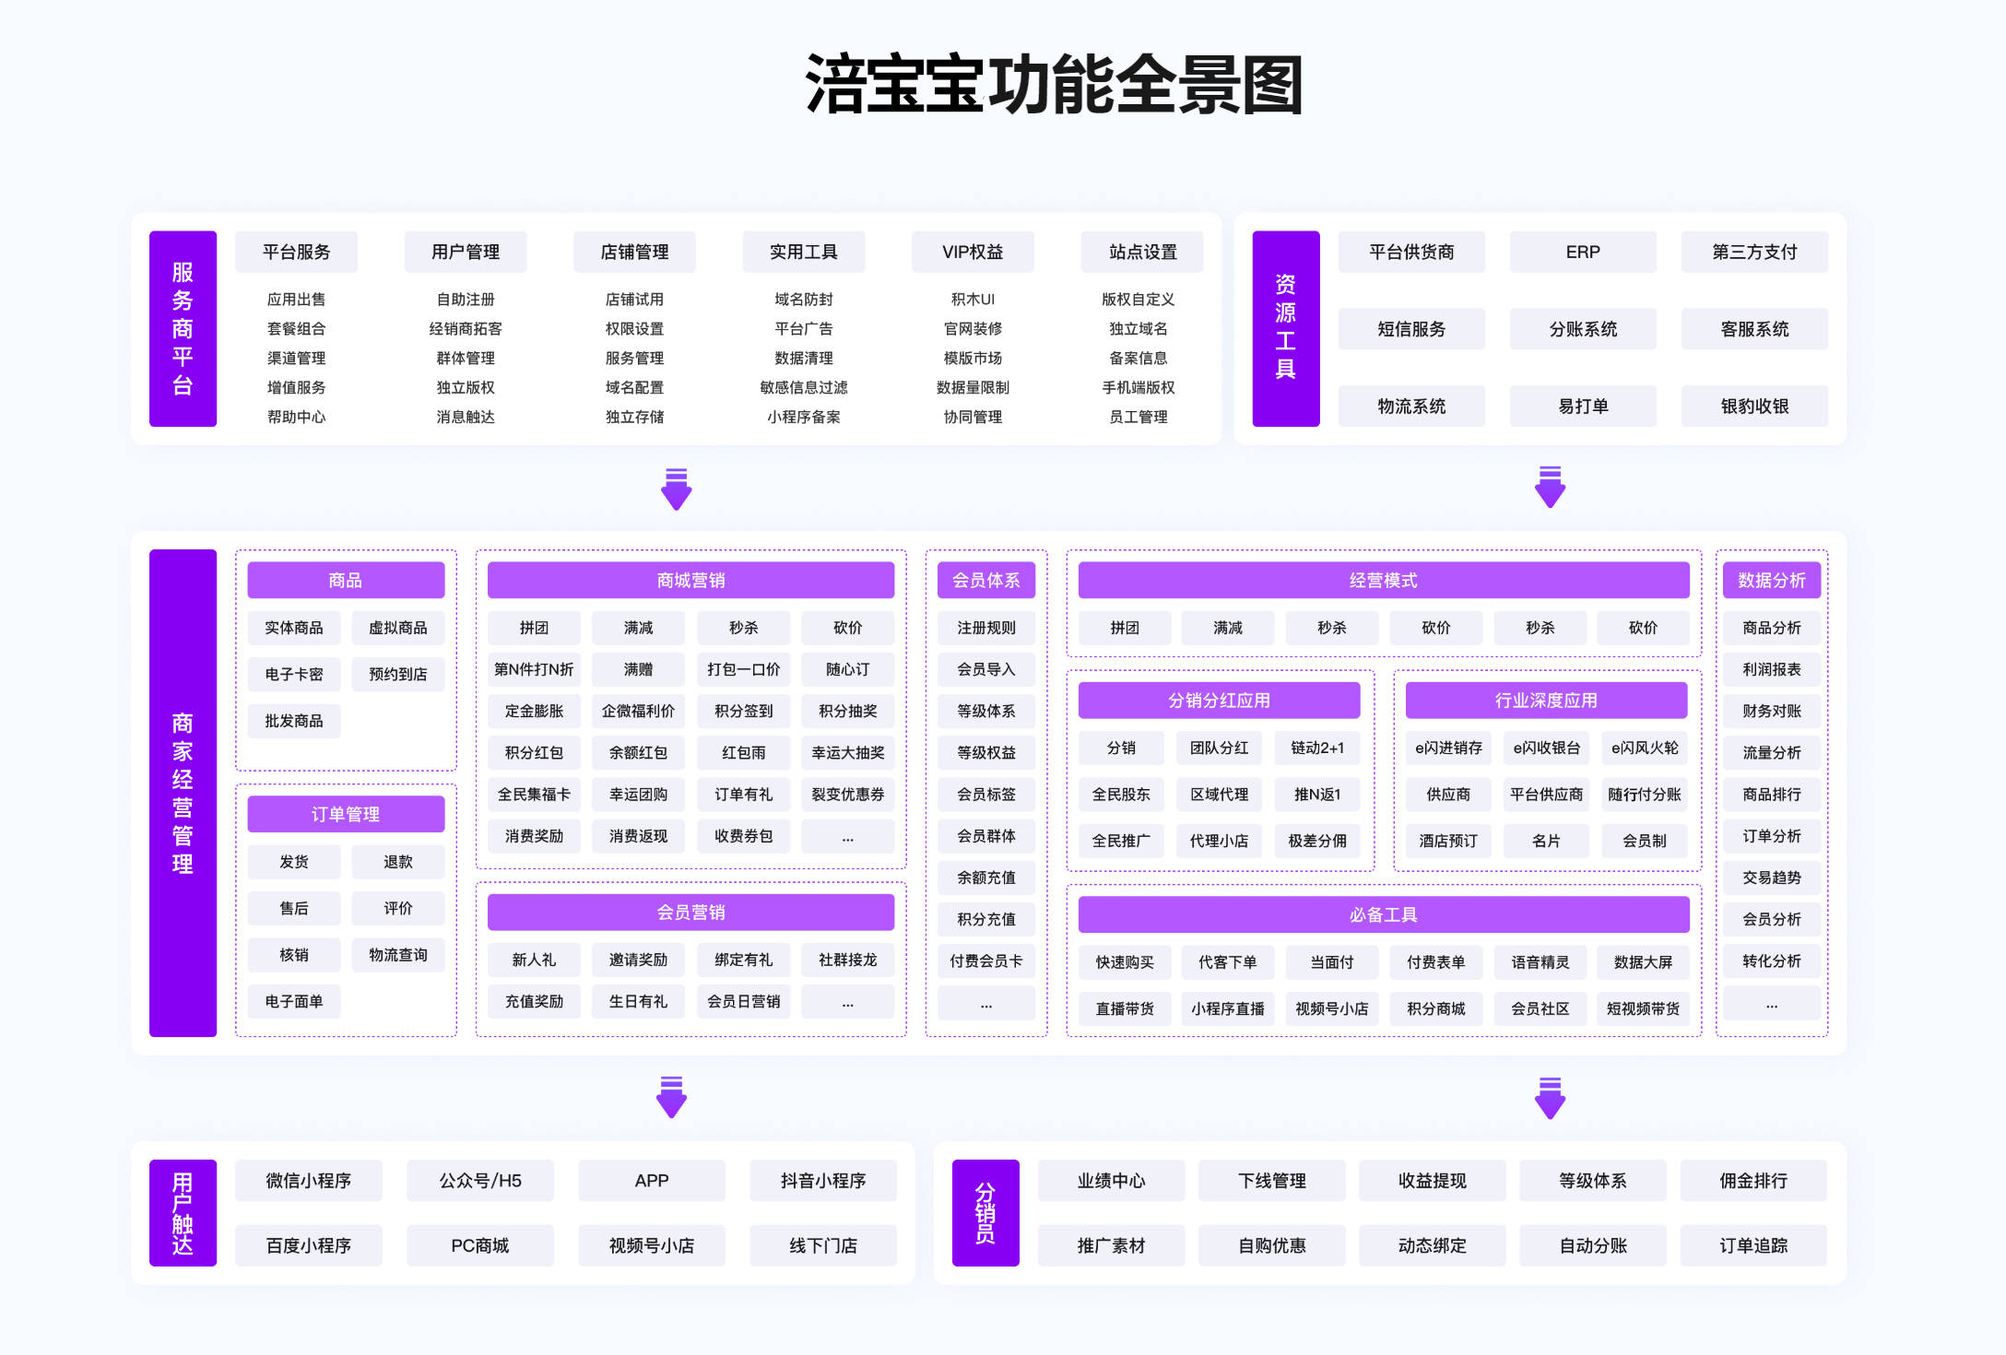Select the 会员体系 section header
The width and height of the screenshot is (2006, 1355).
tap(985, 581)
